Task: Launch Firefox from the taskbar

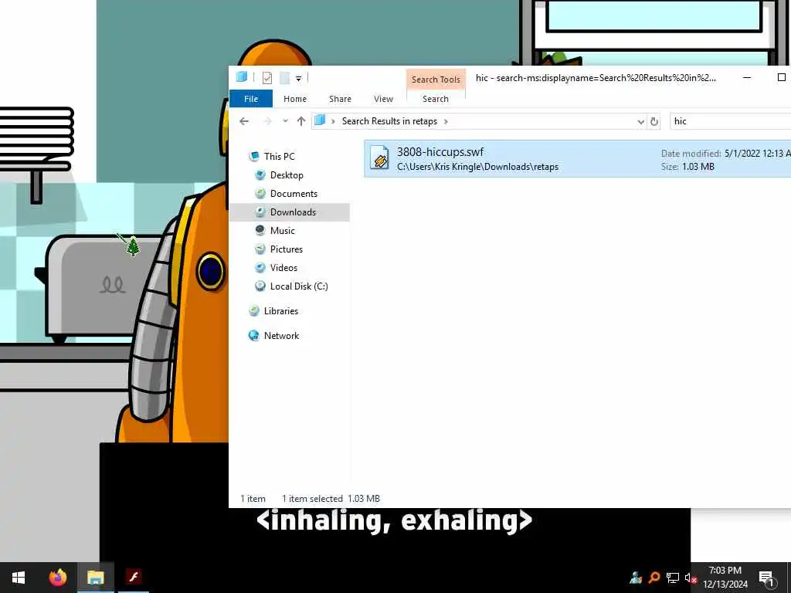Action: tap(57, 578)
